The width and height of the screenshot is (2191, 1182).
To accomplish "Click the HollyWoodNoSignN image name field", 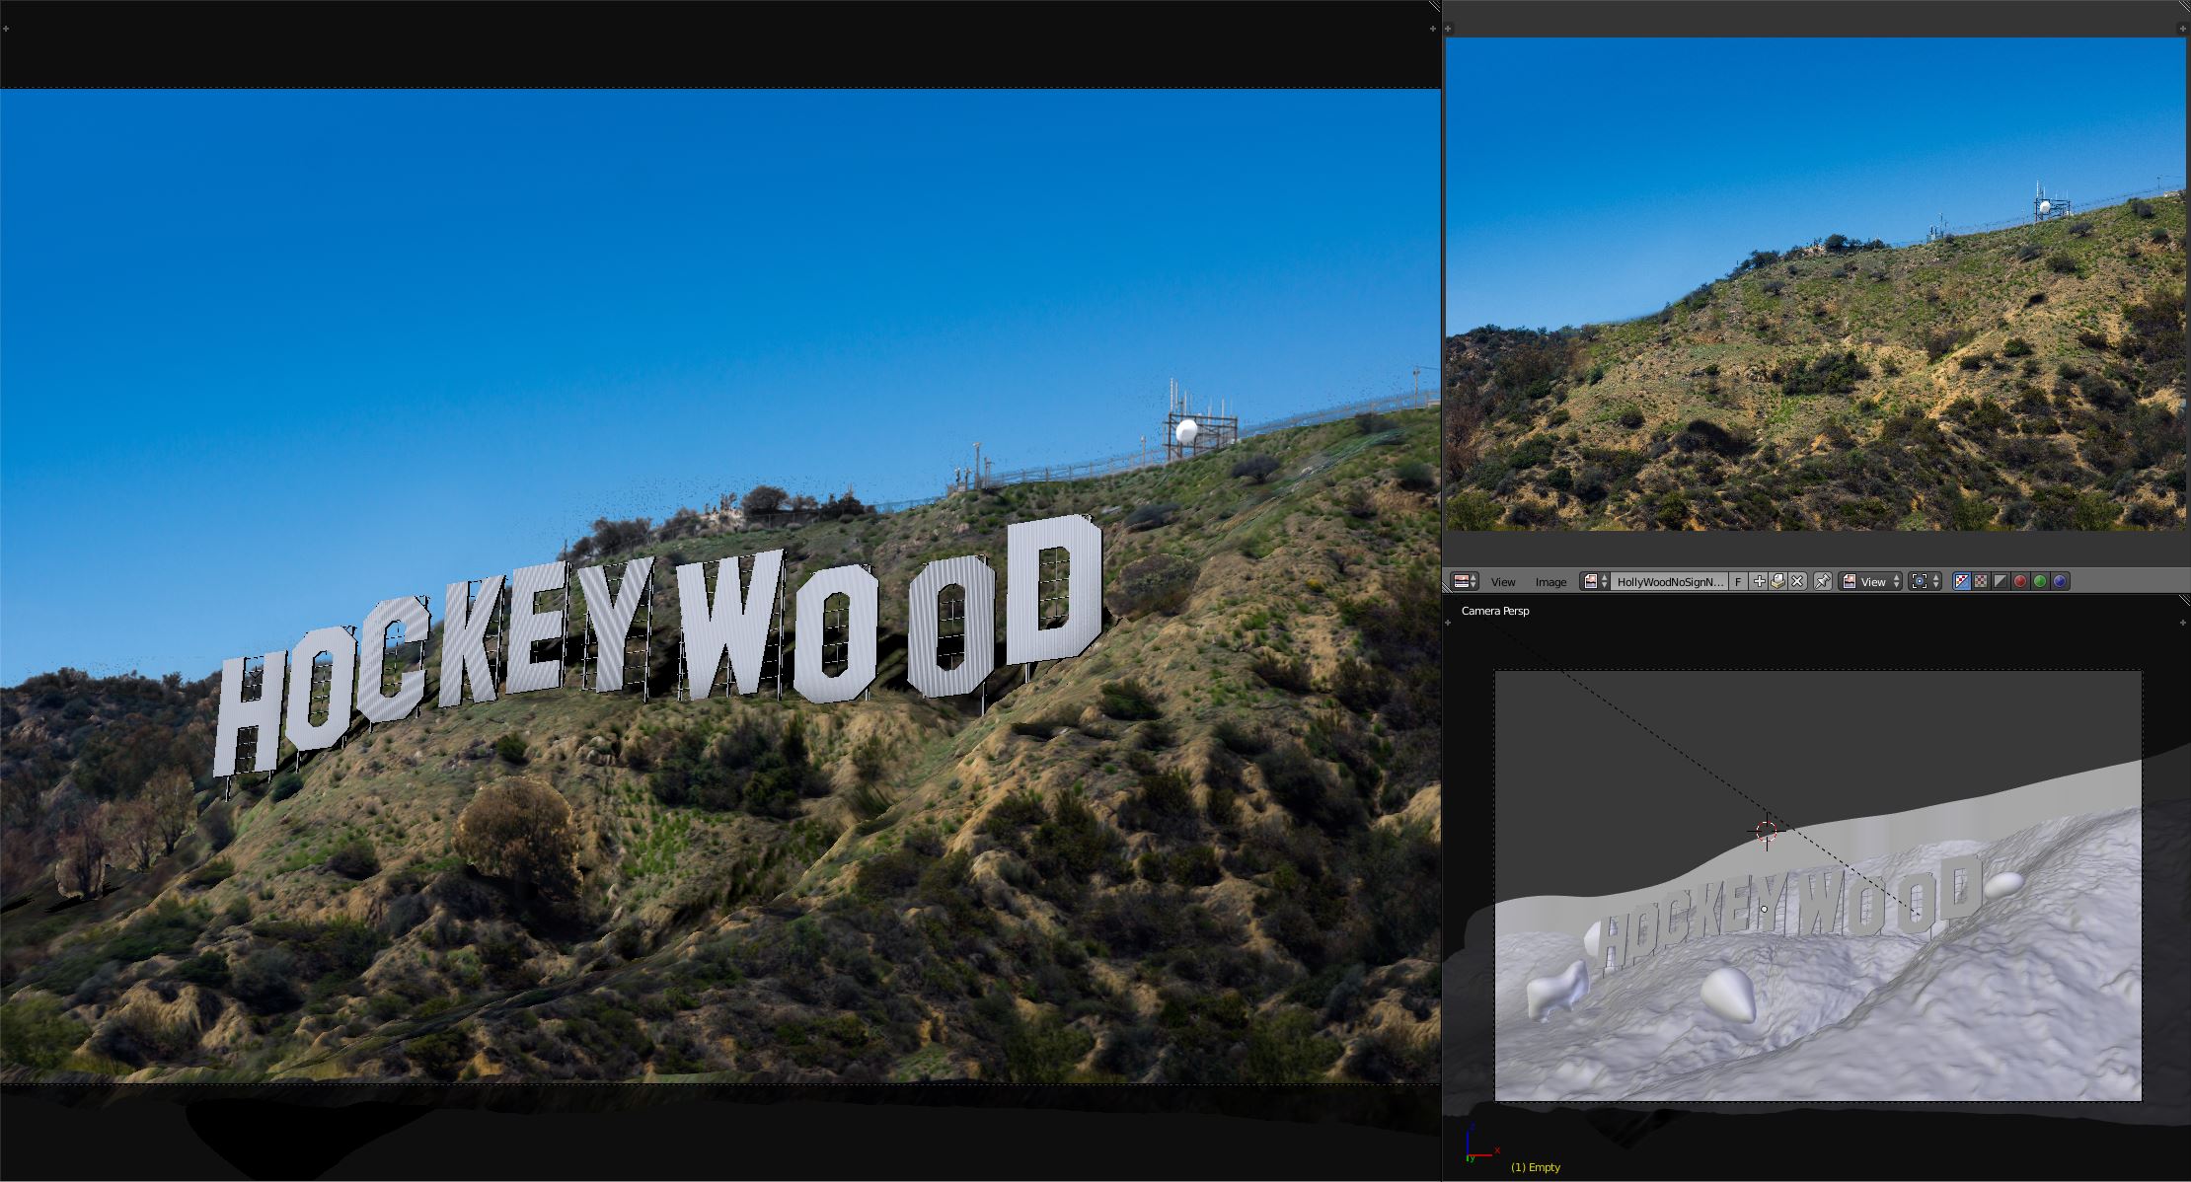I will tap(1670, 582).
